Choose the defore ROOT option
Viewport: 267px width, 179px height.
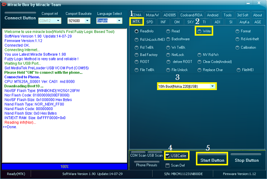point(179,62)
